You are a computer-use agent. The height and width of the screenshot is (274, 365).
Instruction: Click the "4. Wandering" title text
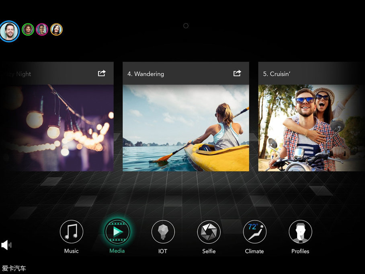coord(146,74)
